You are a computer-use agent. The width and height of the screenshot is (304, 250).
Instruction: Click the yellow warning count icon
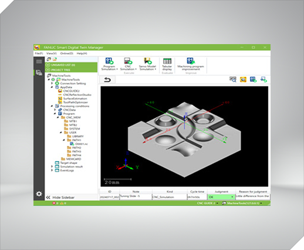click(62, 203)
